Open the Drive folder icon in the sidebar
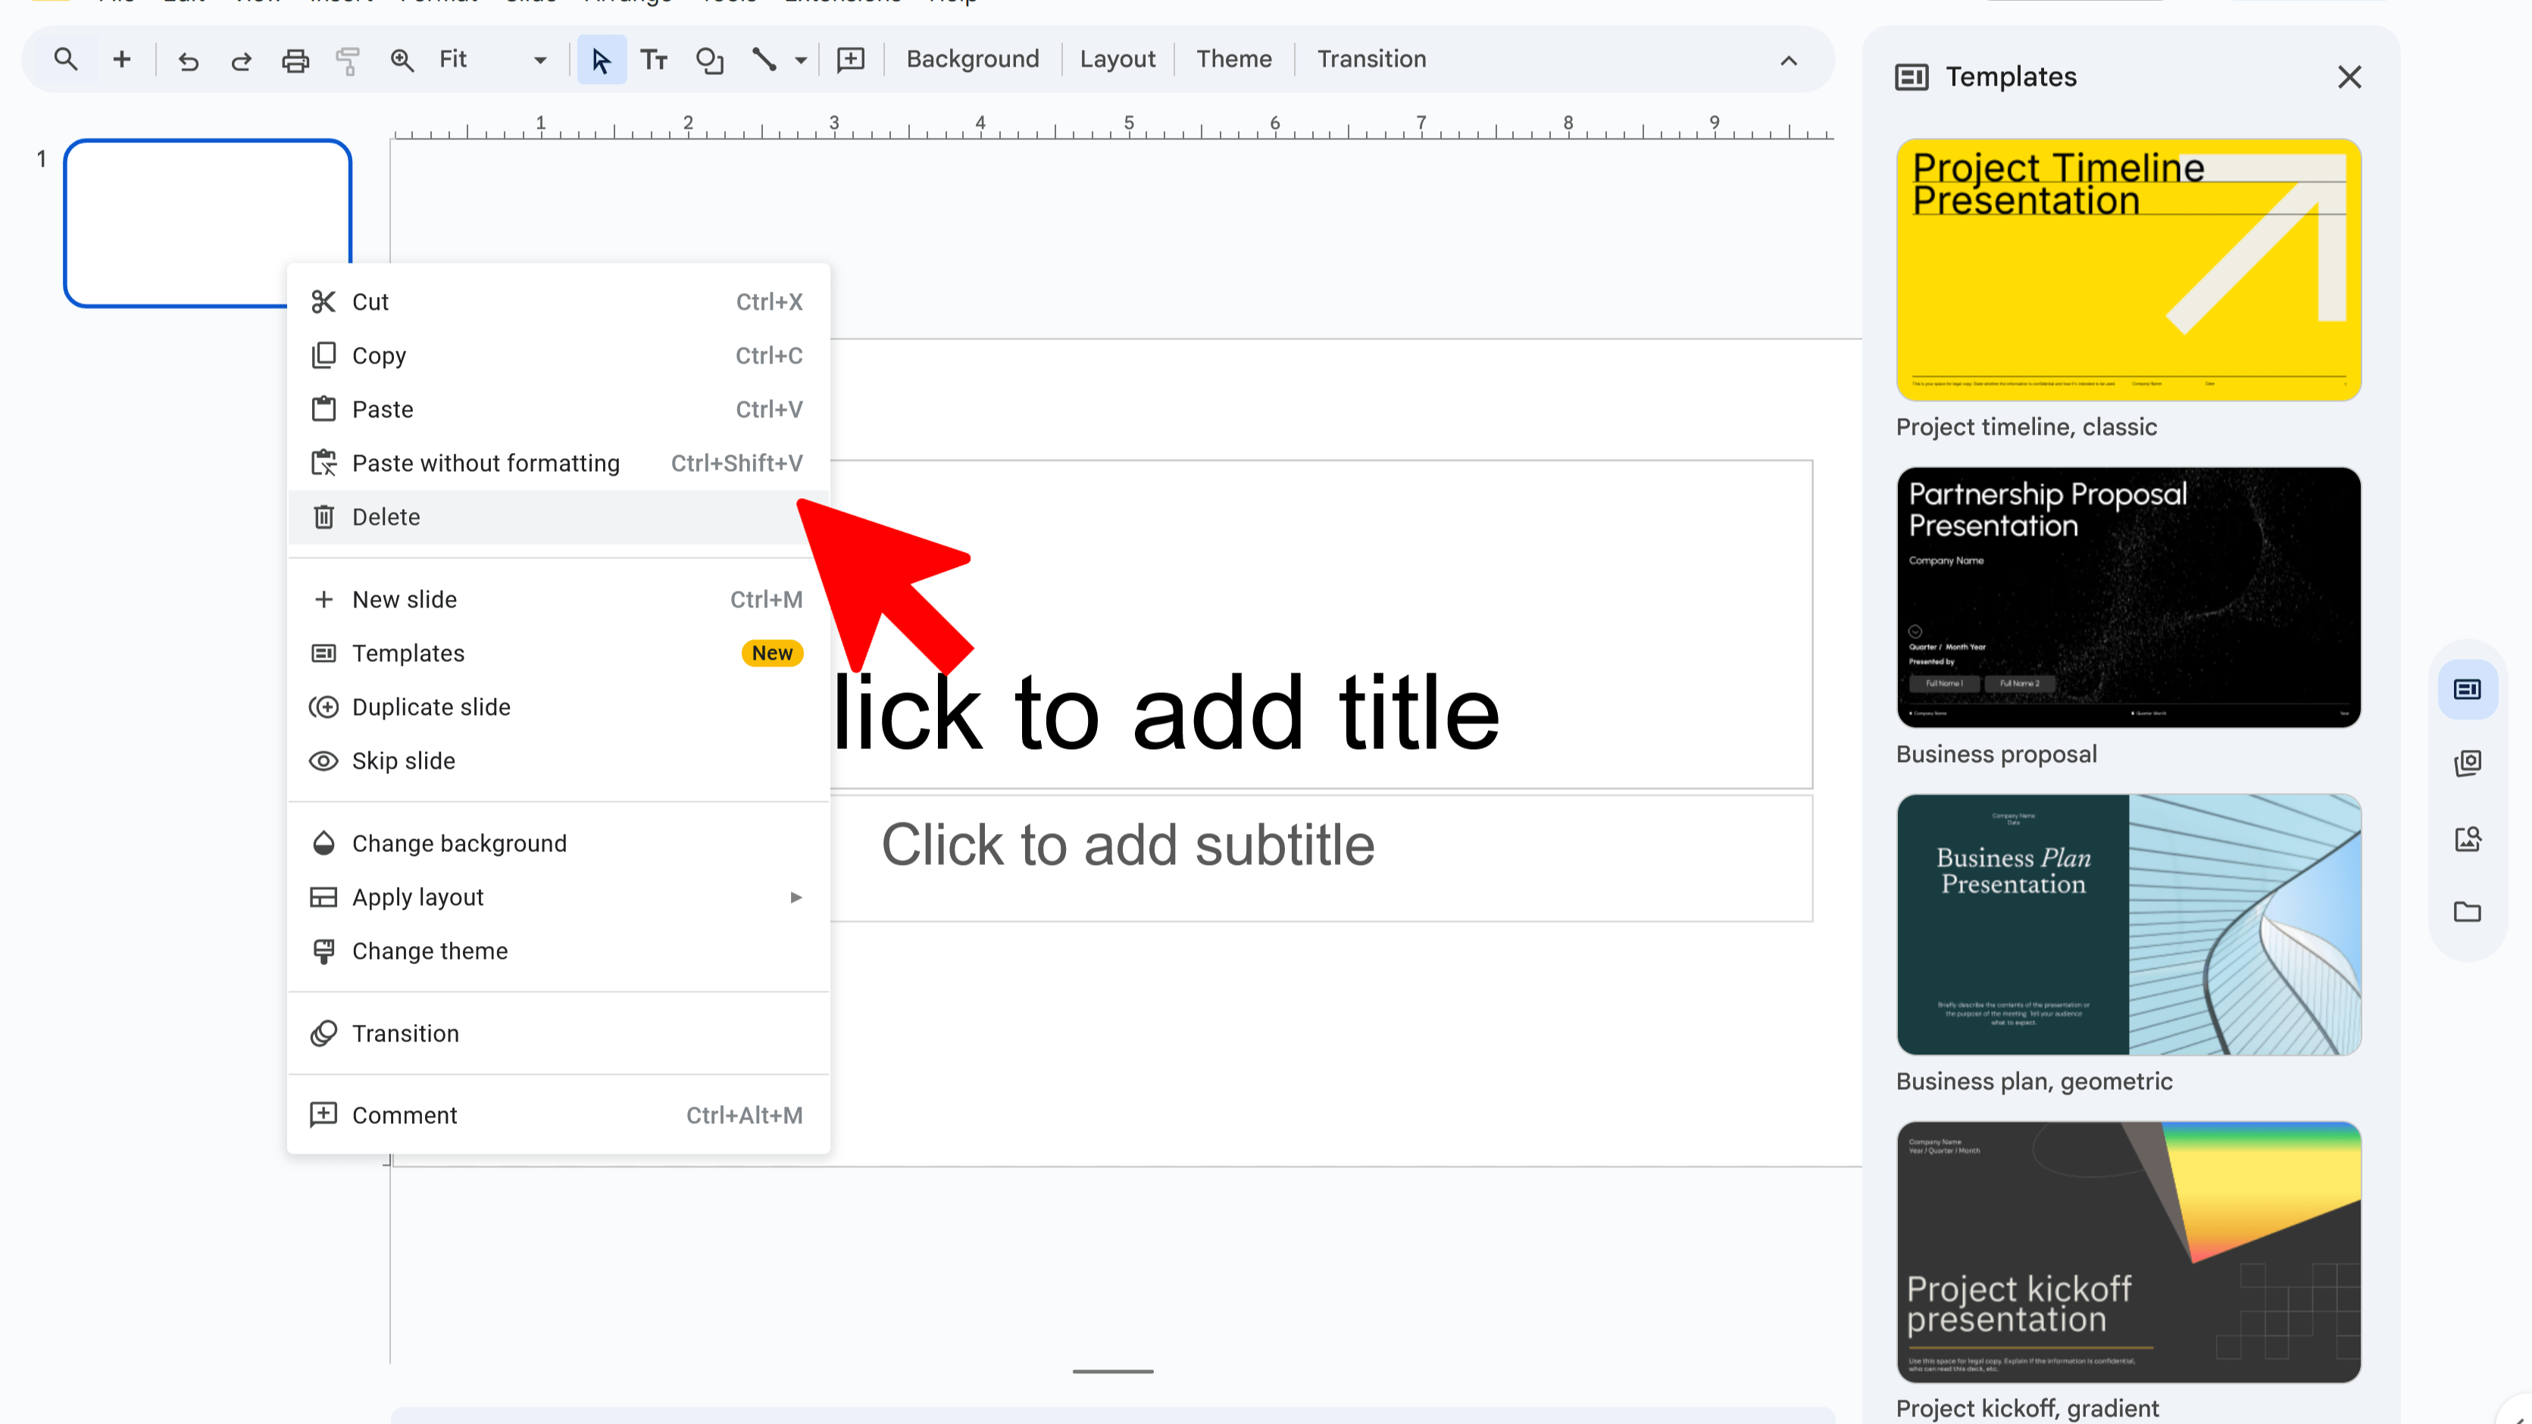This screenshot has width=2532, height=1424. click(x=2467, y=912)
